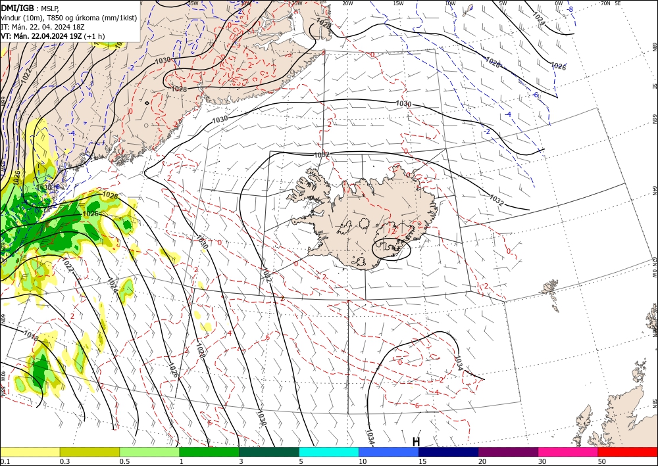658x466 pixels.
Task: Select the '20' legend value
Action: click(x=482, y=461)
